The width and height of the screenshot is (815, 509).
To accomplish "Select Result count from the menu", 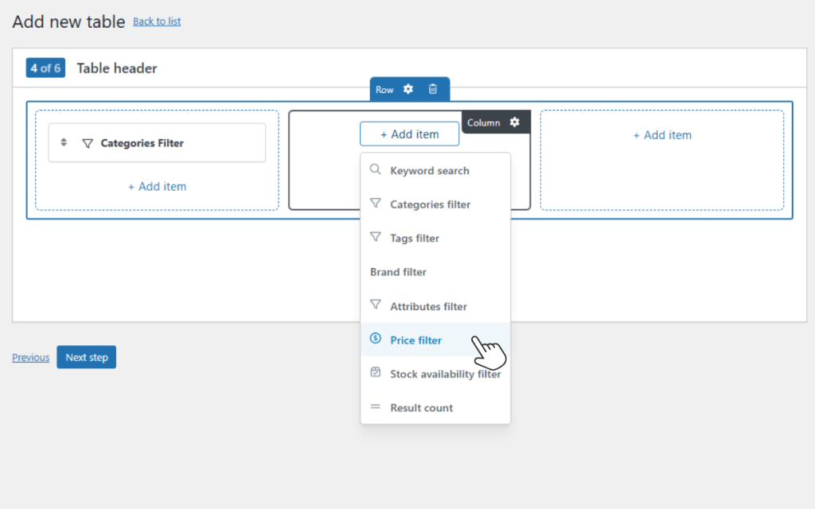I will 421,408.
